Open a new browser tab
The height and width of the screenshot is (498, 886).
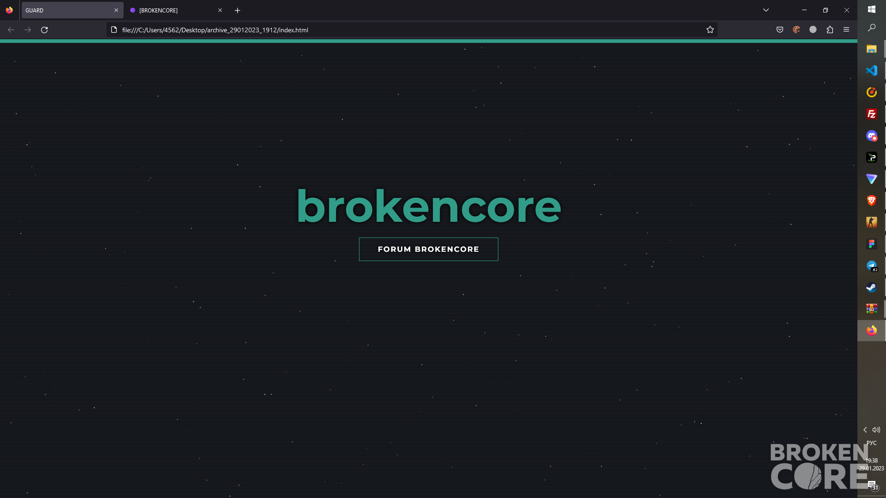pos(238,10)
